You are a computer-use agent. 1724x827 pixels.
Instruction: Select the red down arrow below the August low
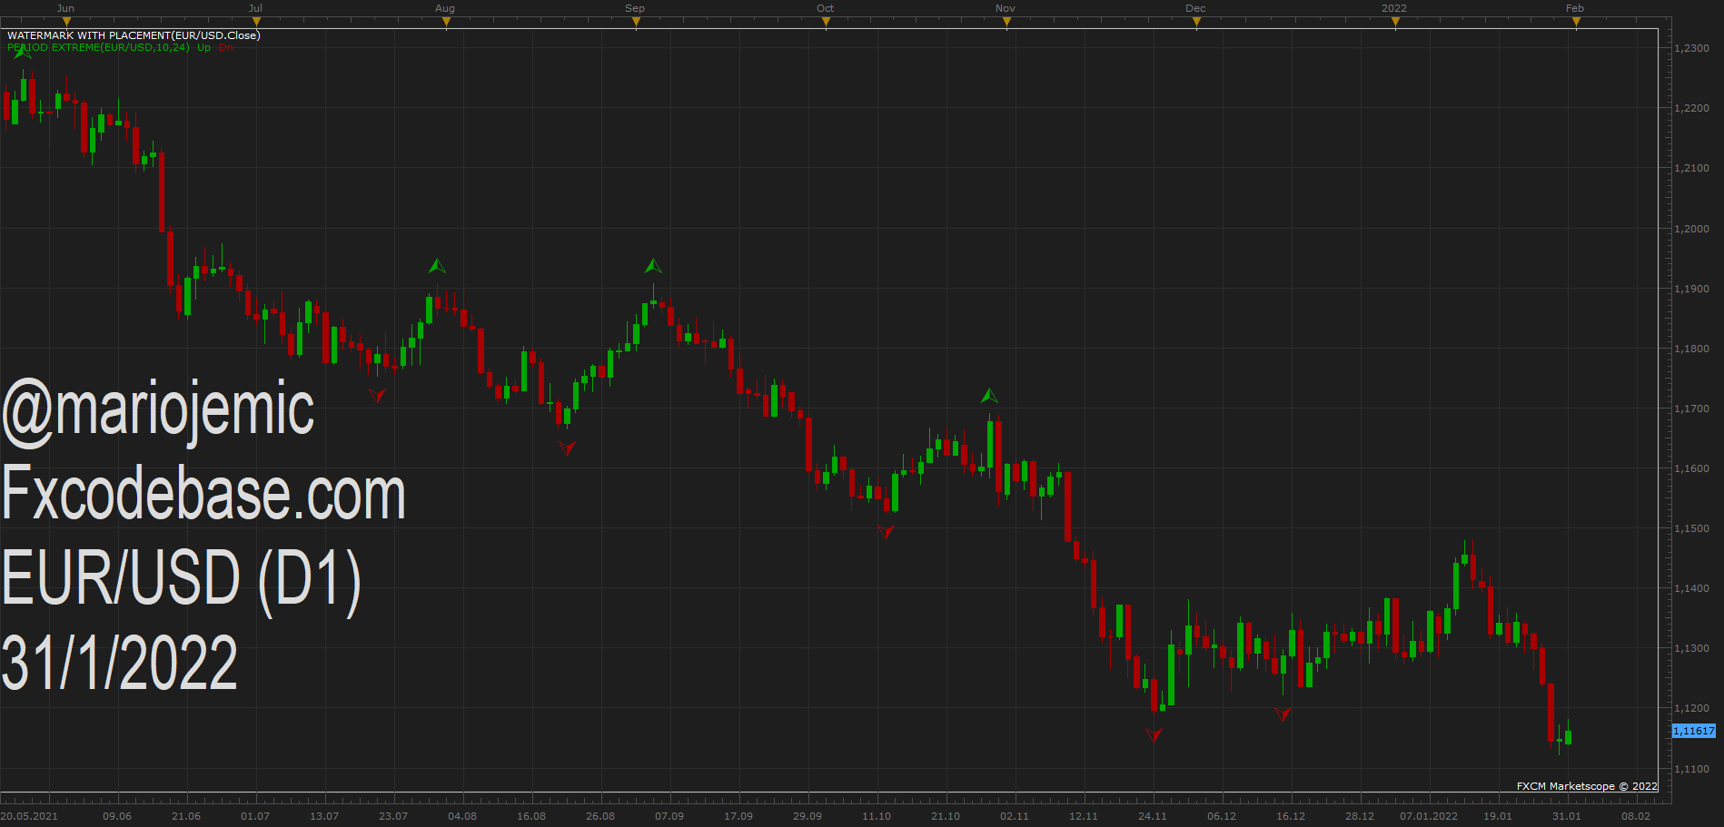click(x=567, y=448)
